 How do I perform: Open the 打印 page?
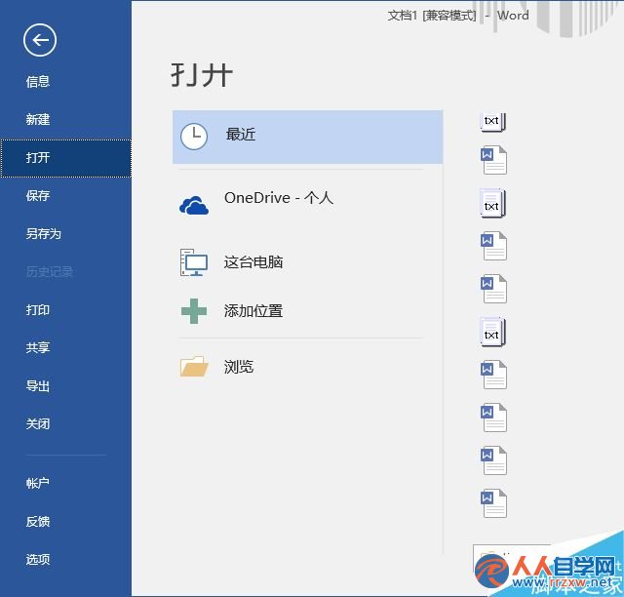pyautogui.click(x=38, y=310)
